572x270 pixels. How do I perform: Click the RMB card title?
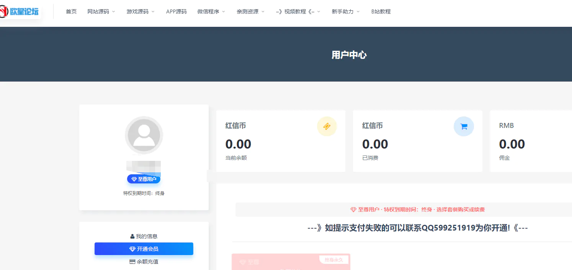pyautogui.click(x=507, y=126)
